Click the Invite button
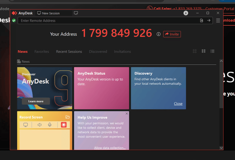 coord(172,34)
